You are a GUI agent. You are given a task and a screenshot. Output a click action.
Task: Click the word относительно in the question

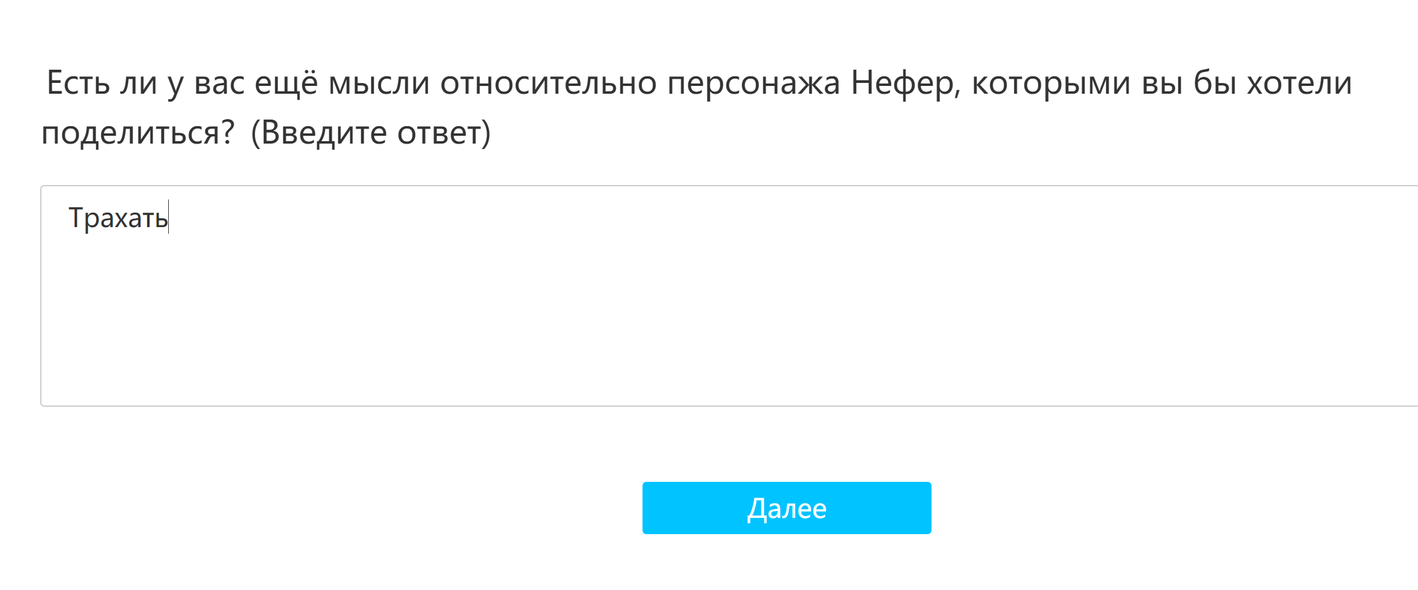(x=548, y=83)
